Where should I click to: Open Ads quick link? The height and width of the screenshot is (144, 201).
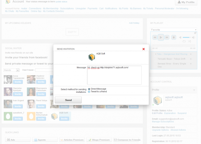[x=18, y=140]
